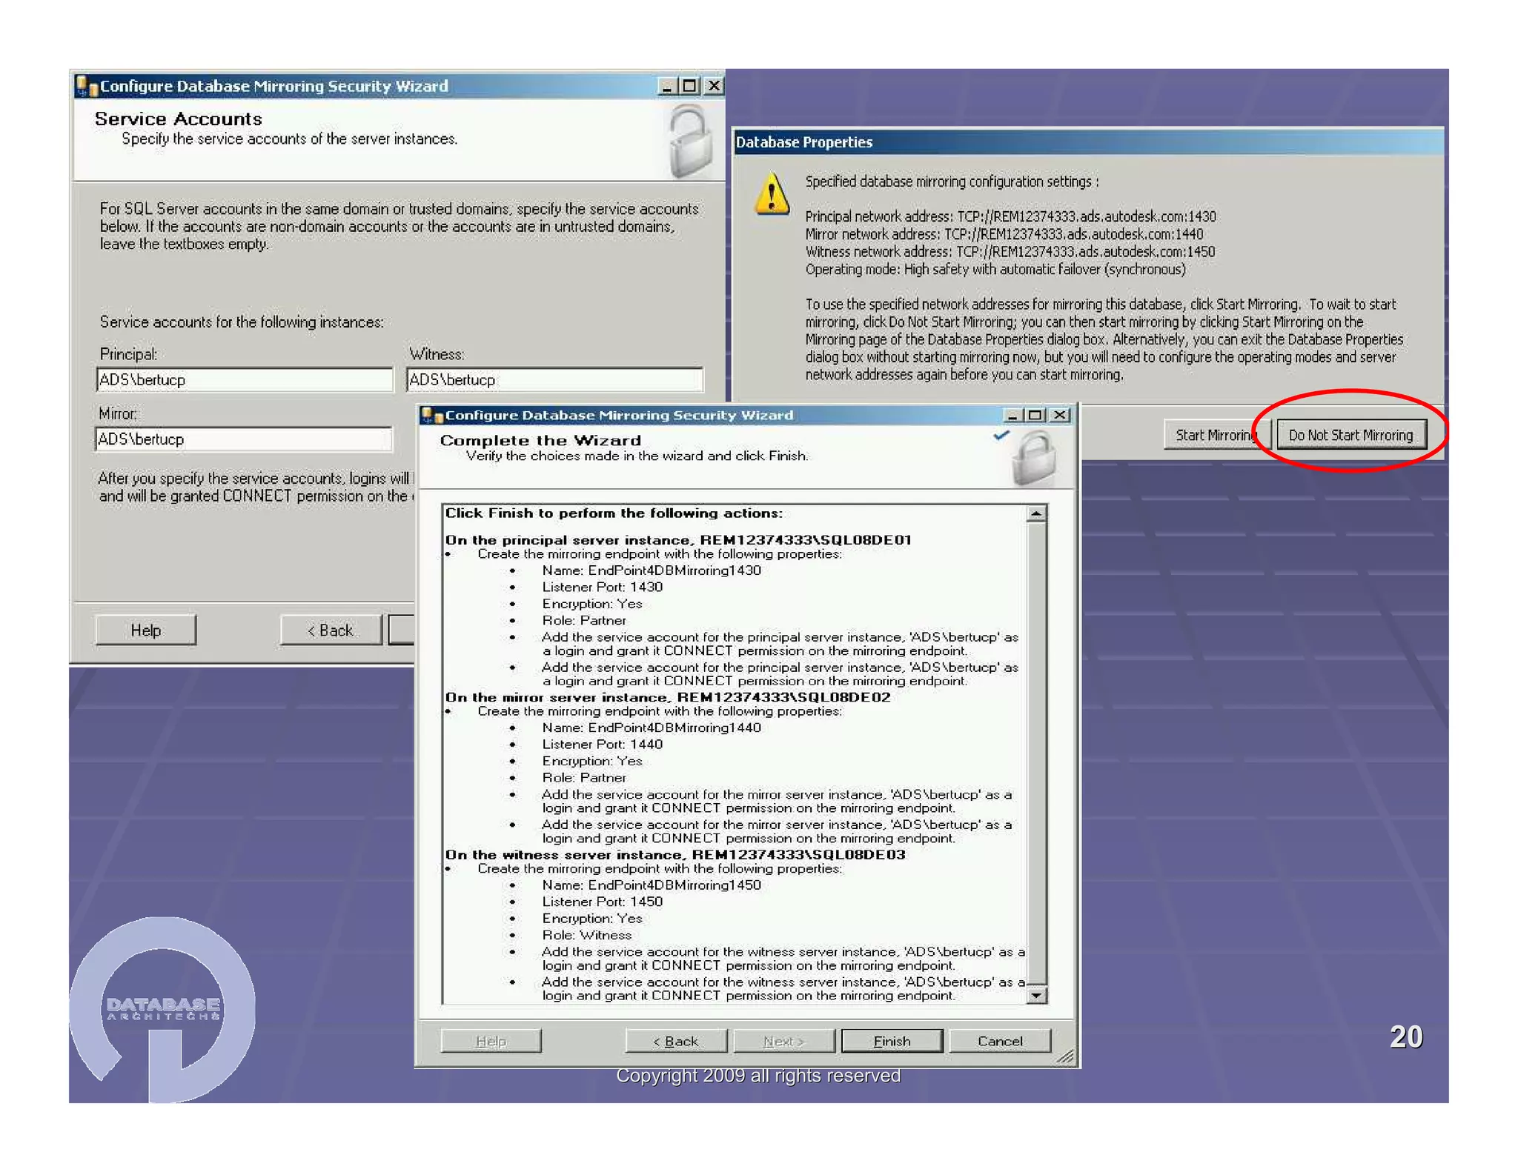The height and width of the screenshot is (1172, 1518).
Task: Click the Witness service account field
Action: [x=554, y=379]
